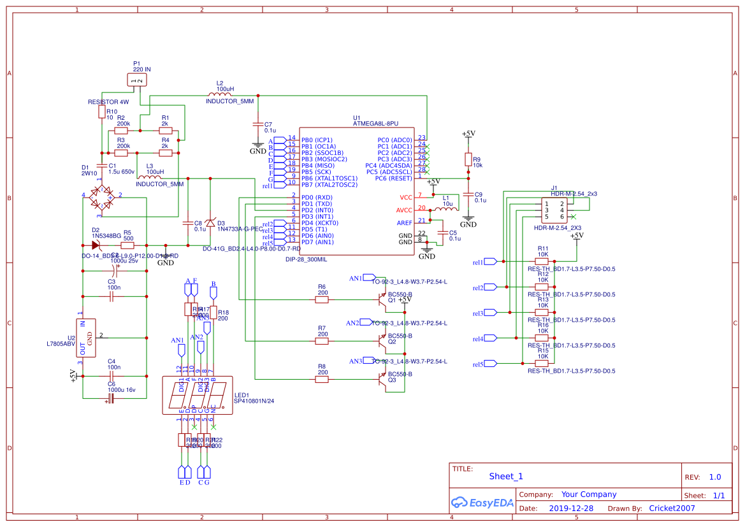Click the J1 HDR-M-2.54_2x3 header symbol

554,210
